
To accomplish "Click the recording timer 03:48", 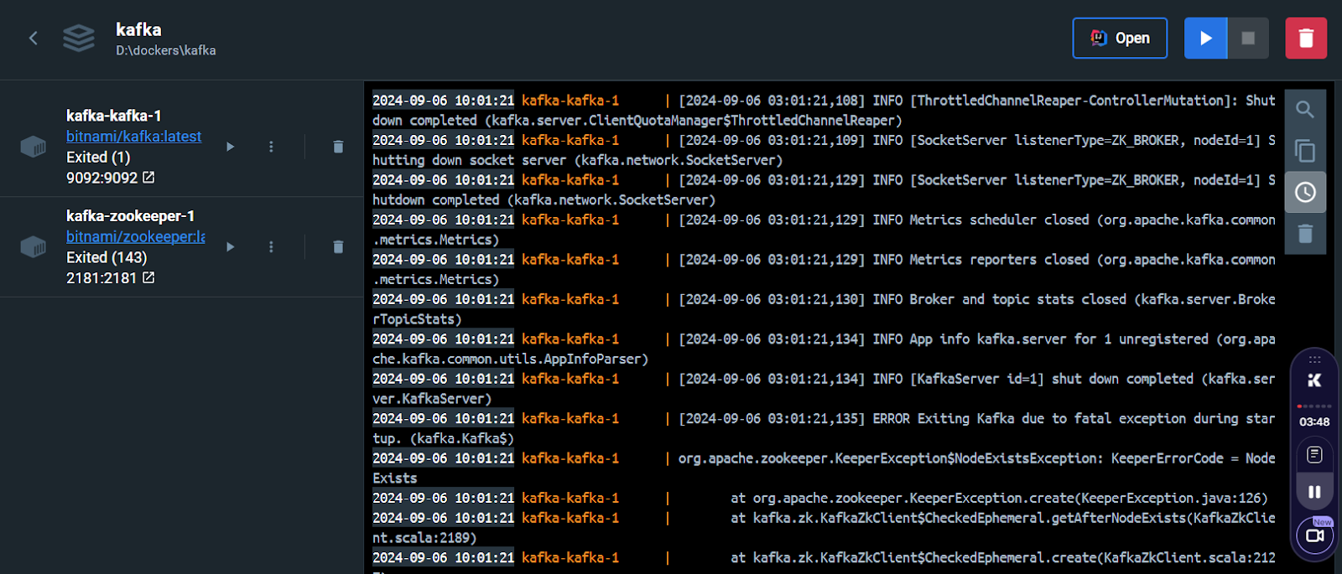I will [1314, 421].
